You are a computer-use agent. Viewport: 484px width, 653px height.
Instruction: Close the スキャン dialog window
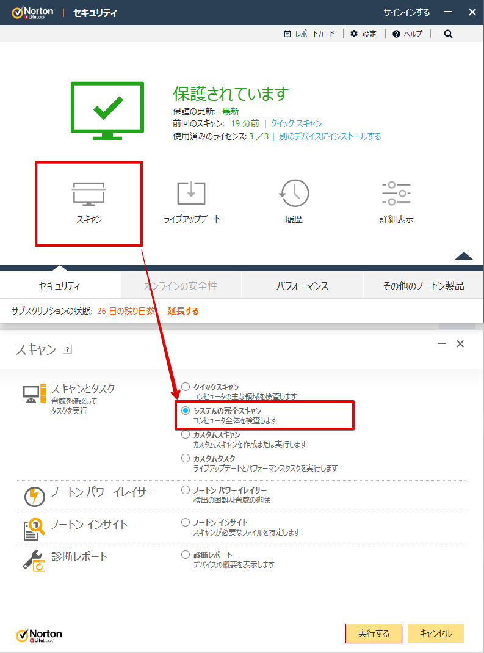click(x=460, y=343)
